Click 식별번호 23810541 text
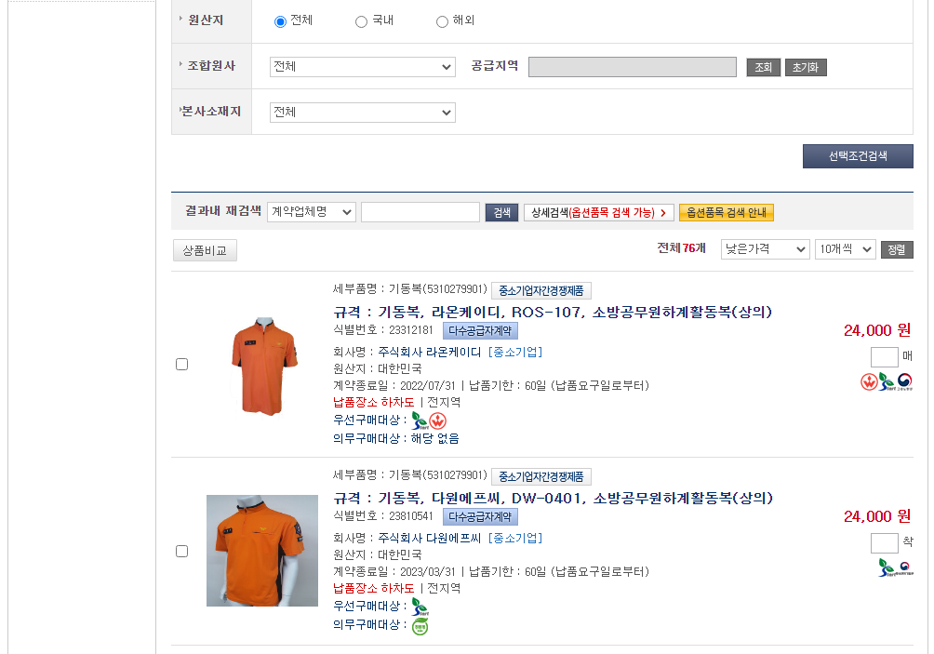The width and height of the screenshot is (934, 654). pyautogui.click(x=383, y=515)
